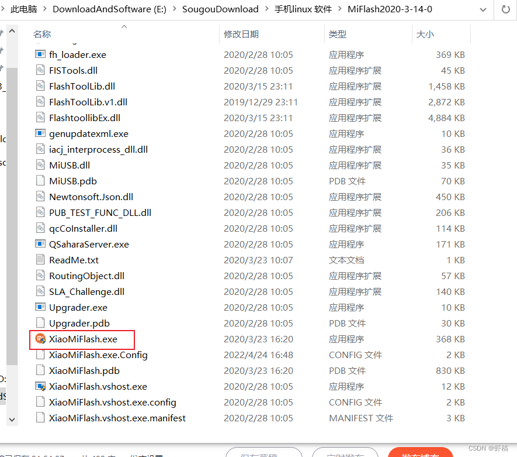This screenshot has height=457, width=517.
Task: Click the PUB_TEST_FUNC_DLL.dll file icon
Action: 40,212
